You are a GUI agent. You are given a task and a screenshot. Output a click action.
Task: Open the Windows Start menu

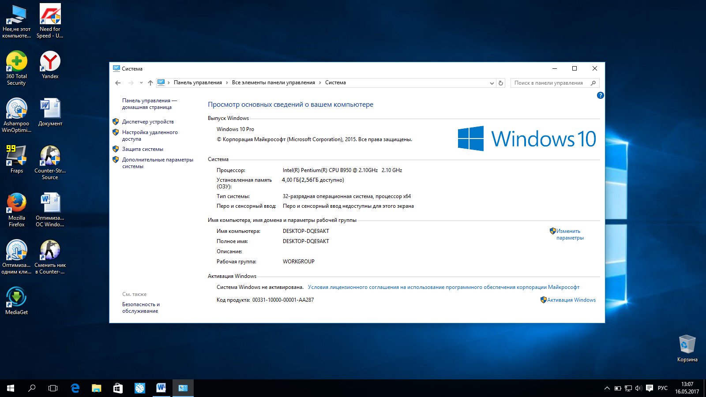point(11,388)
